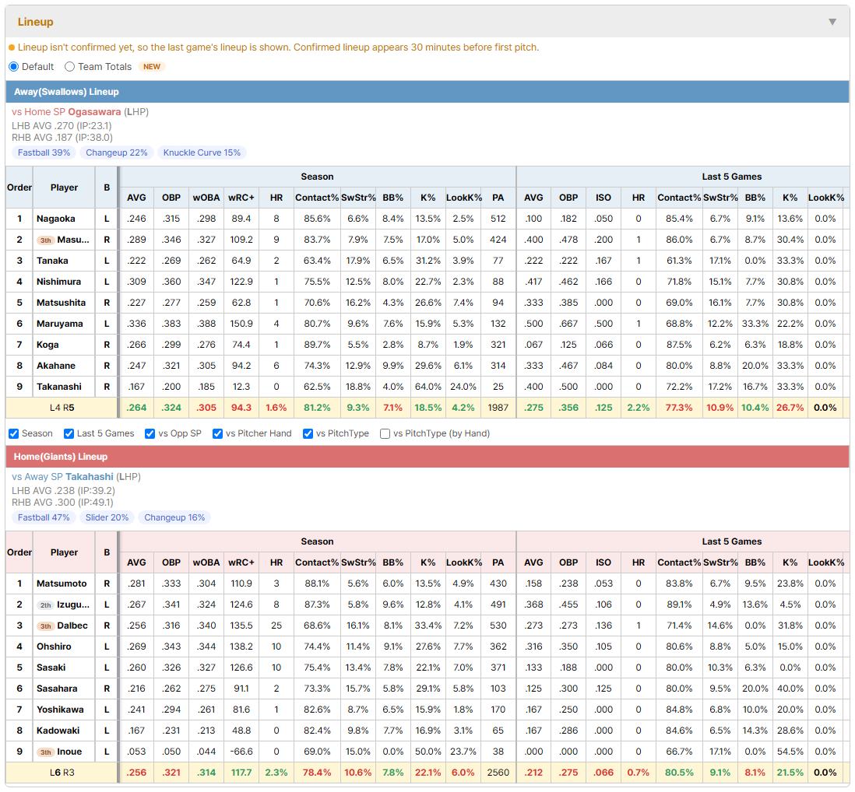Select the Default radio button
This screenshot has height=792, width=855.
[14, 66]
